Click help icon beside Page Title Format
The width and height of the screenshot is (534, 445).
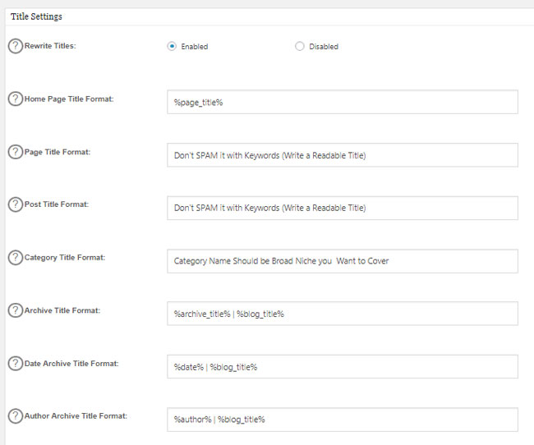[16, 152]
